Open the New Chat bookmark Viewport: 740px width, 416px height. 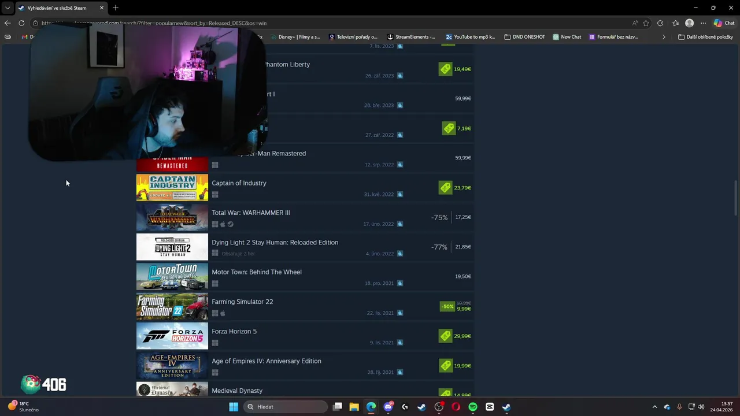[567, 37]
